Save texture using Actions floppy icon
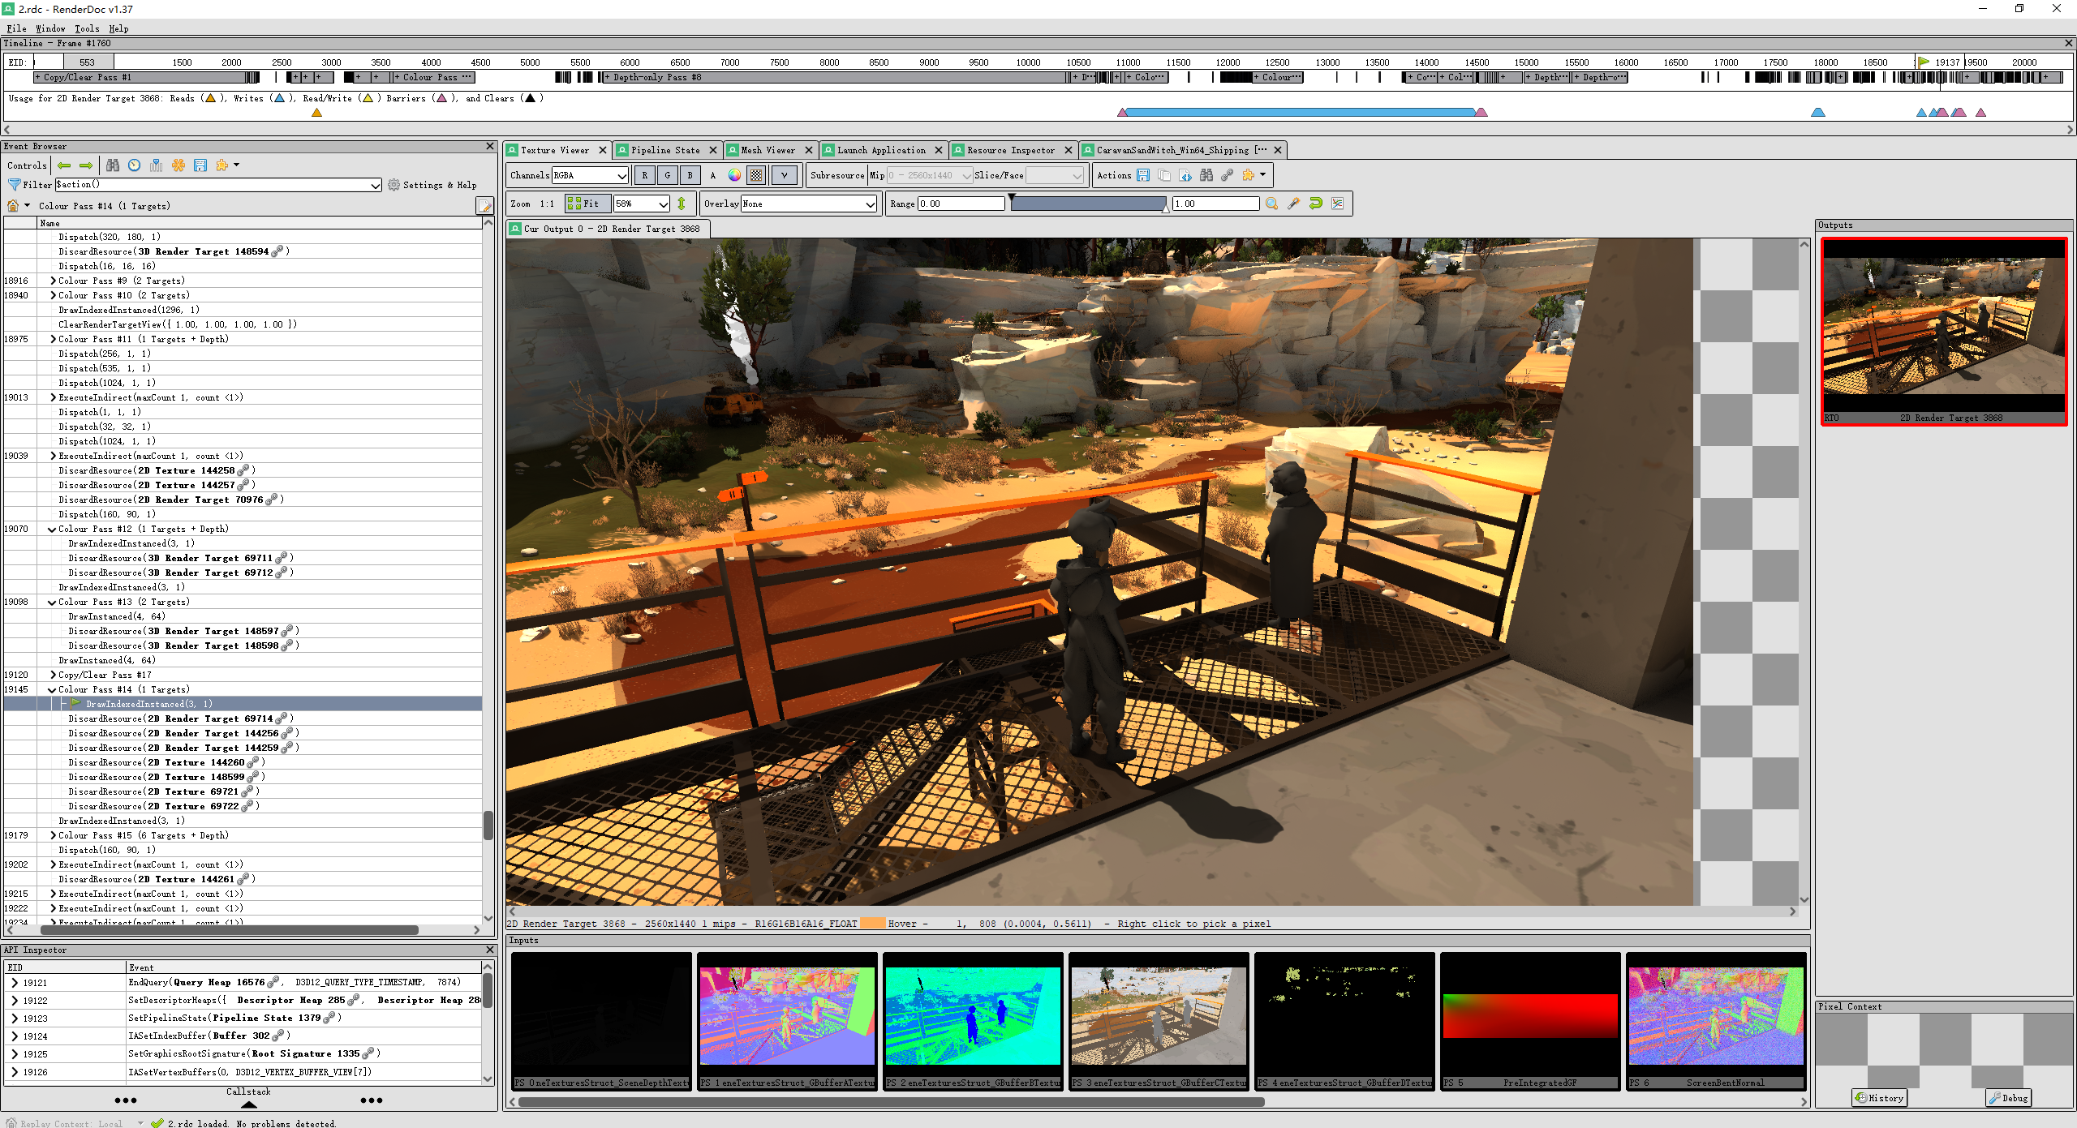The height and width of the screenshot is (1128, 2077). (x=1143, y=175)
